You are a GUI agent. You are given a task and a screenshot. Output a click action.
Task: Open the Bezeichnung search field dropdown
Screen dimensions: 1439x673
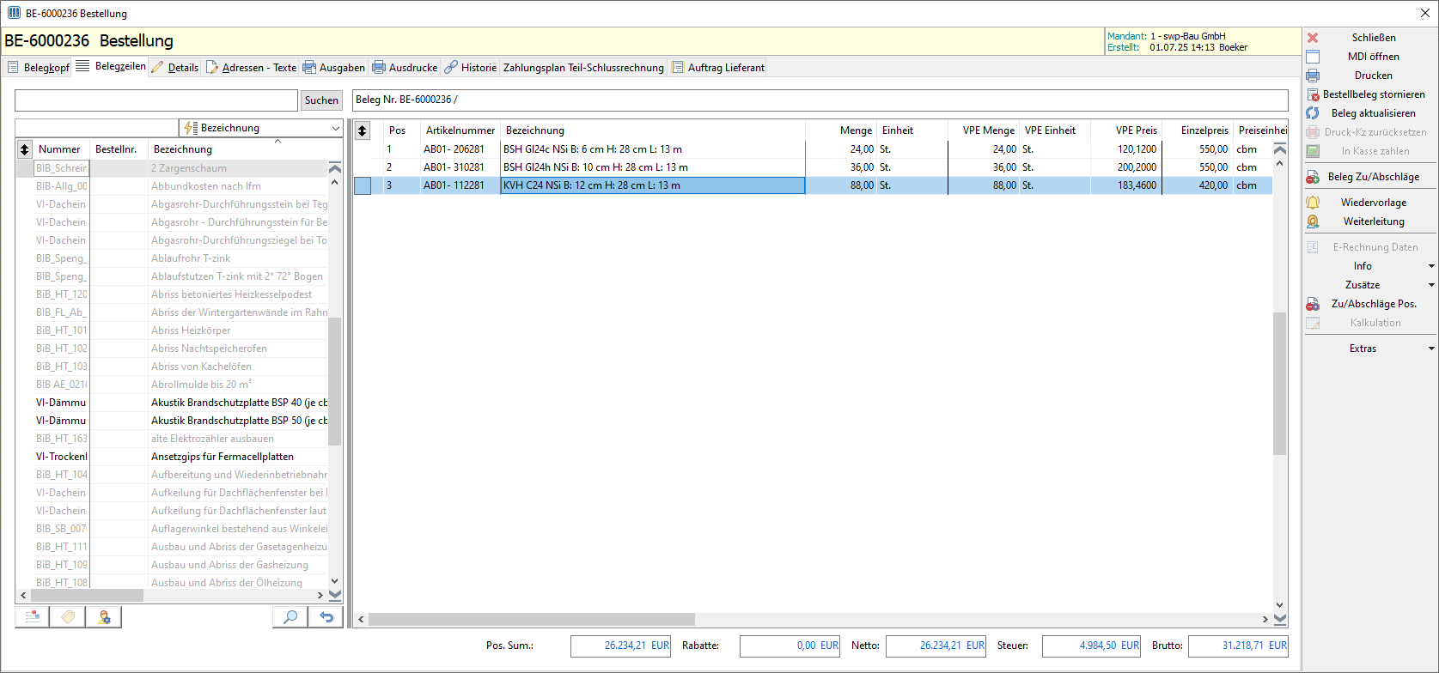pos(335,128)
